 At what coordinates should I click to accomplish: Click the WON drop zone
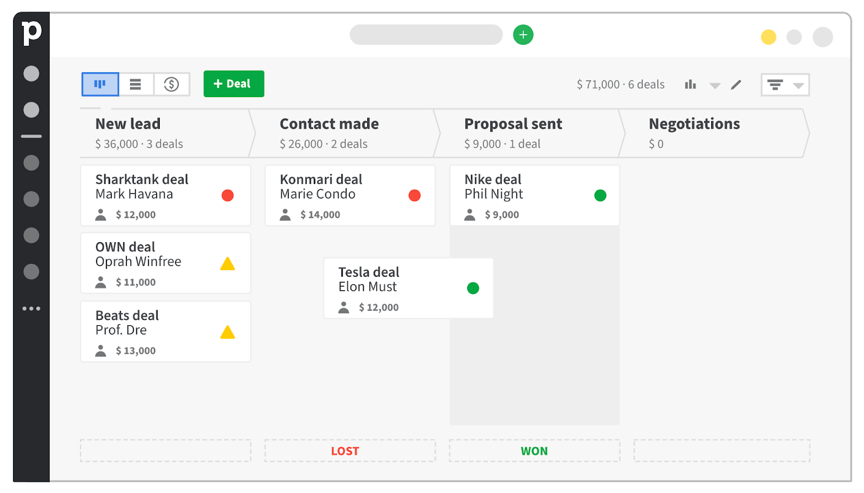click(x=534, y=450)
